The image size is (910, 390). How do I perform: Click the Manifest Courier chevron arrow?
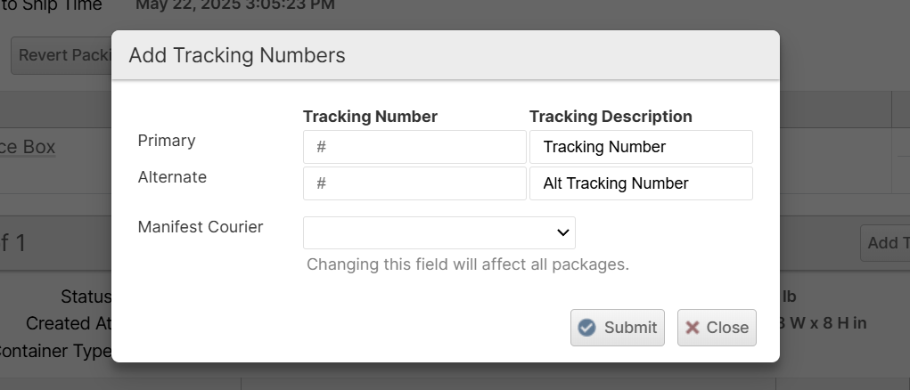[562, 232]
